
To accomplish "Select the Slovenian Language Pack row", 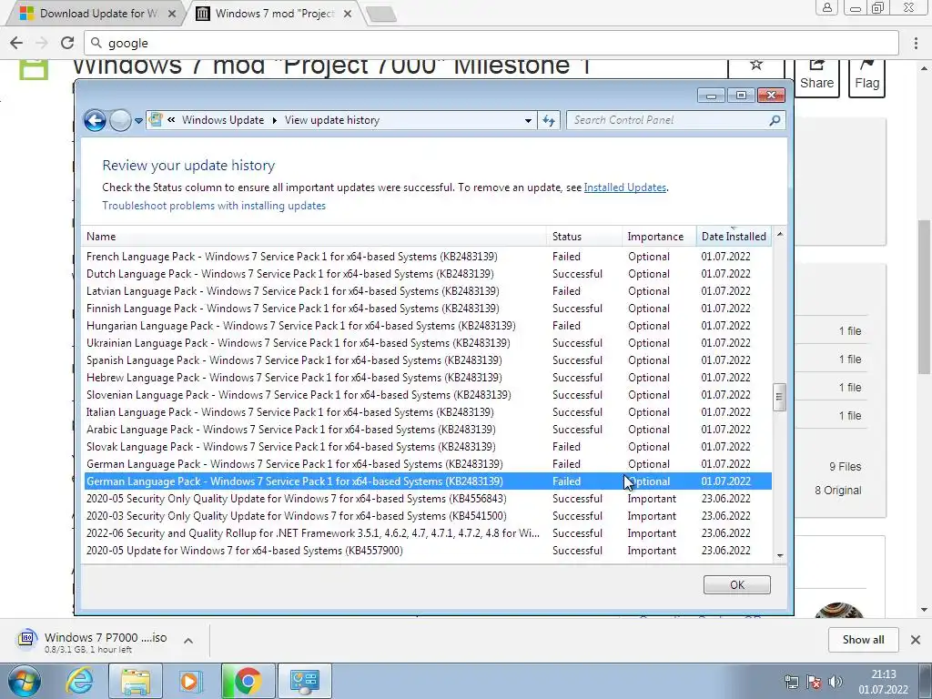I will (428, 395).
